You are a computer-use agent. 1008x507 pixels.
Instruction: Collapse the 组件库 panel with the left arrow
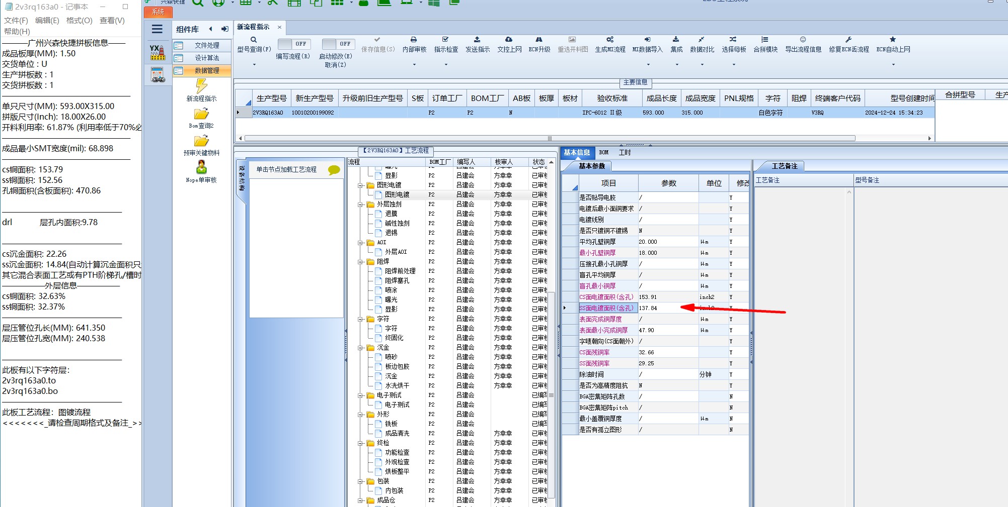(211, 29)
